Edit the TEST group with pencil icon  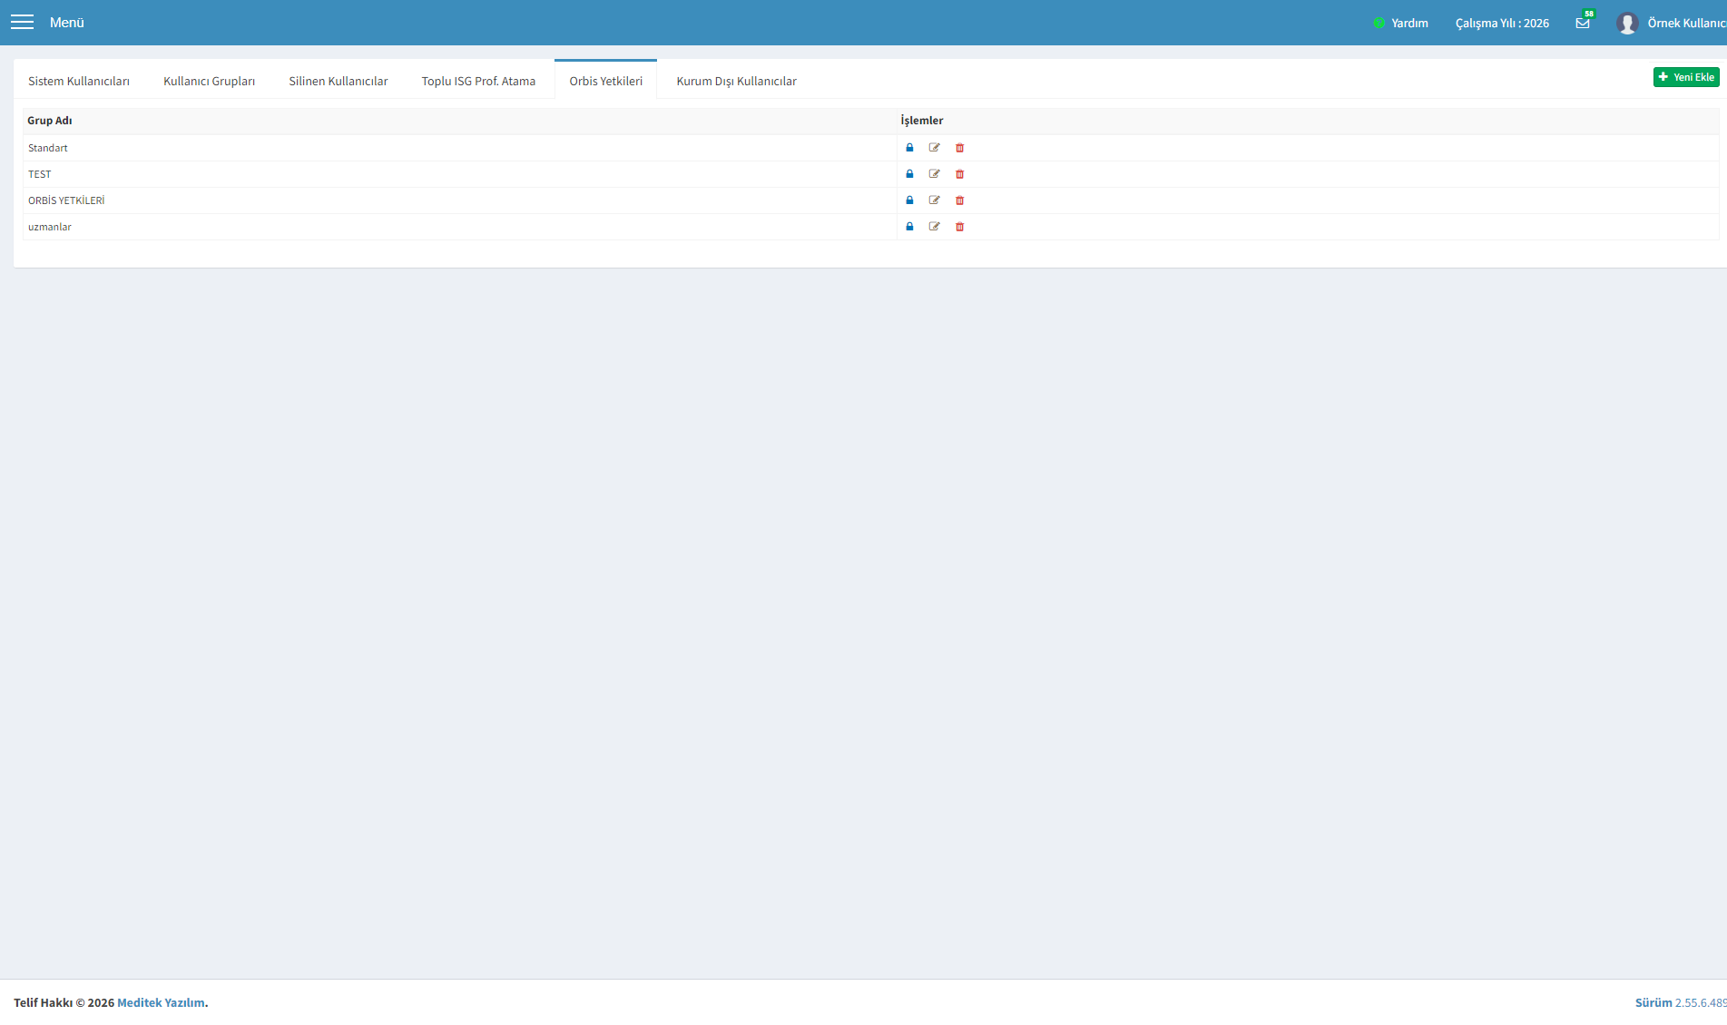935,174
